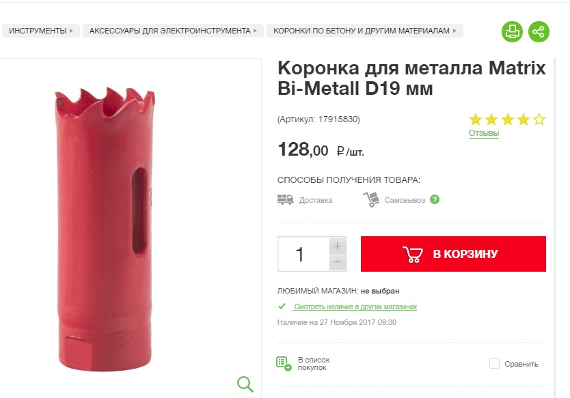The width and height of the screenshot is (570, 398).
Task: Open the Инструменты breadcrumb
Action: pyautogui.click(x=41, y=31)
